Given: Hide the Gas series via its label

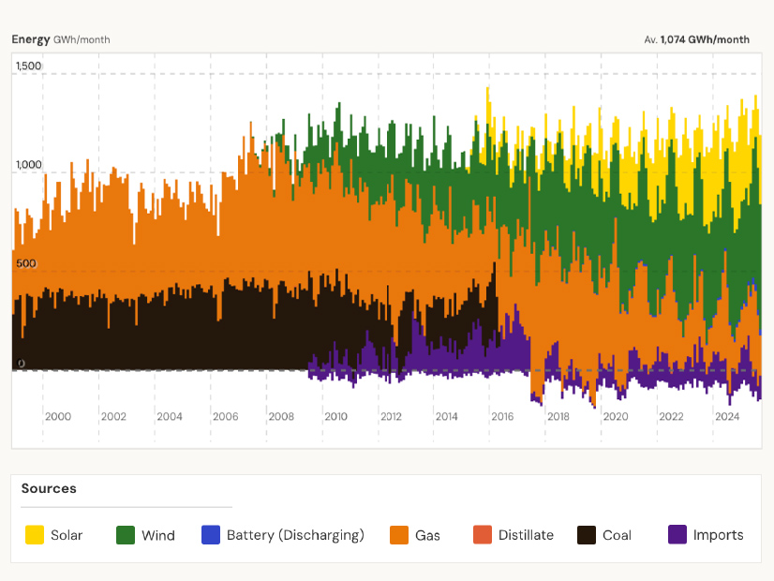Looking at the screenshot, I should pyautogui.click(x=428, y=535).
